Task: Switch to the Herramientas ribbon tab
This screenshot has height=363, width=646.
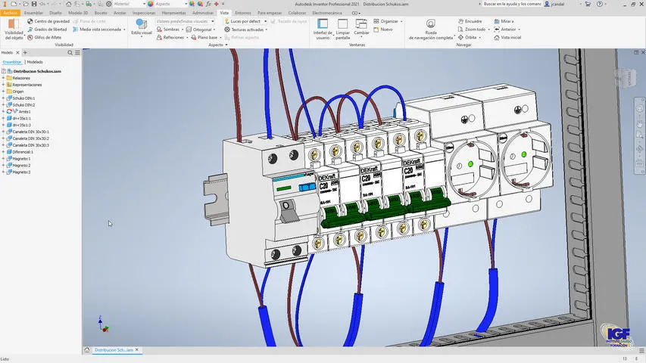Action: (x=174, y=13)
